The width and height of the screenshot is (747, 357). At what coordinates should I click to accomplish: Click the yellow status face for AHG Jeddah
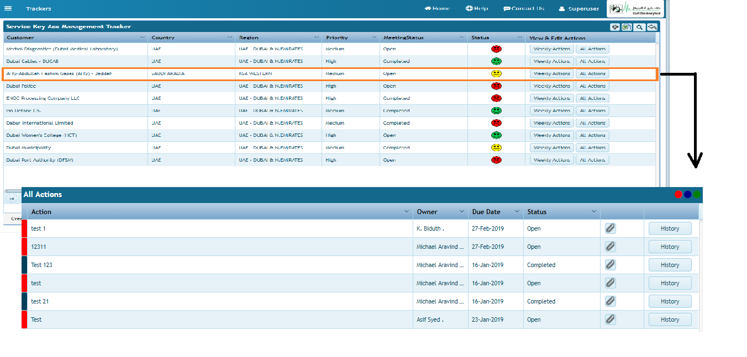(x=496, y=73)
